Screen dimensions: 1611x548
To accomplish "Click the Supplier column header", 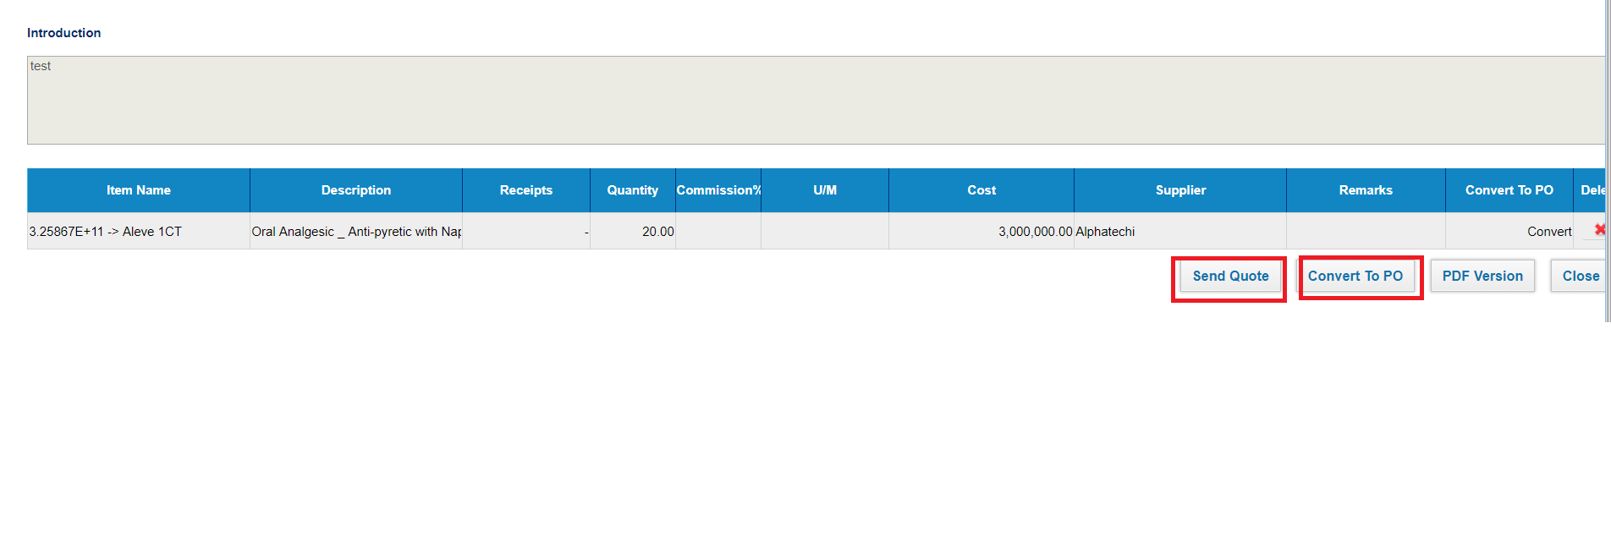I will click(x=1180, y=190).
